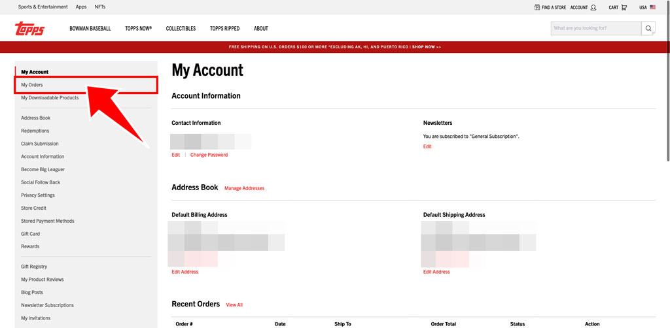Edit the Default Billing Address
The width and height of the screenshot is (670, 328).
tap(185, 272)
